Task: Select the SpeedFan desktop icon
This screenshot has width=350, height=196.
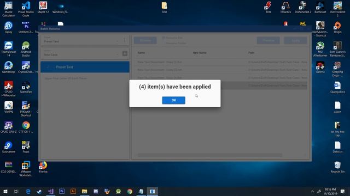Action: tap(26, 87)
